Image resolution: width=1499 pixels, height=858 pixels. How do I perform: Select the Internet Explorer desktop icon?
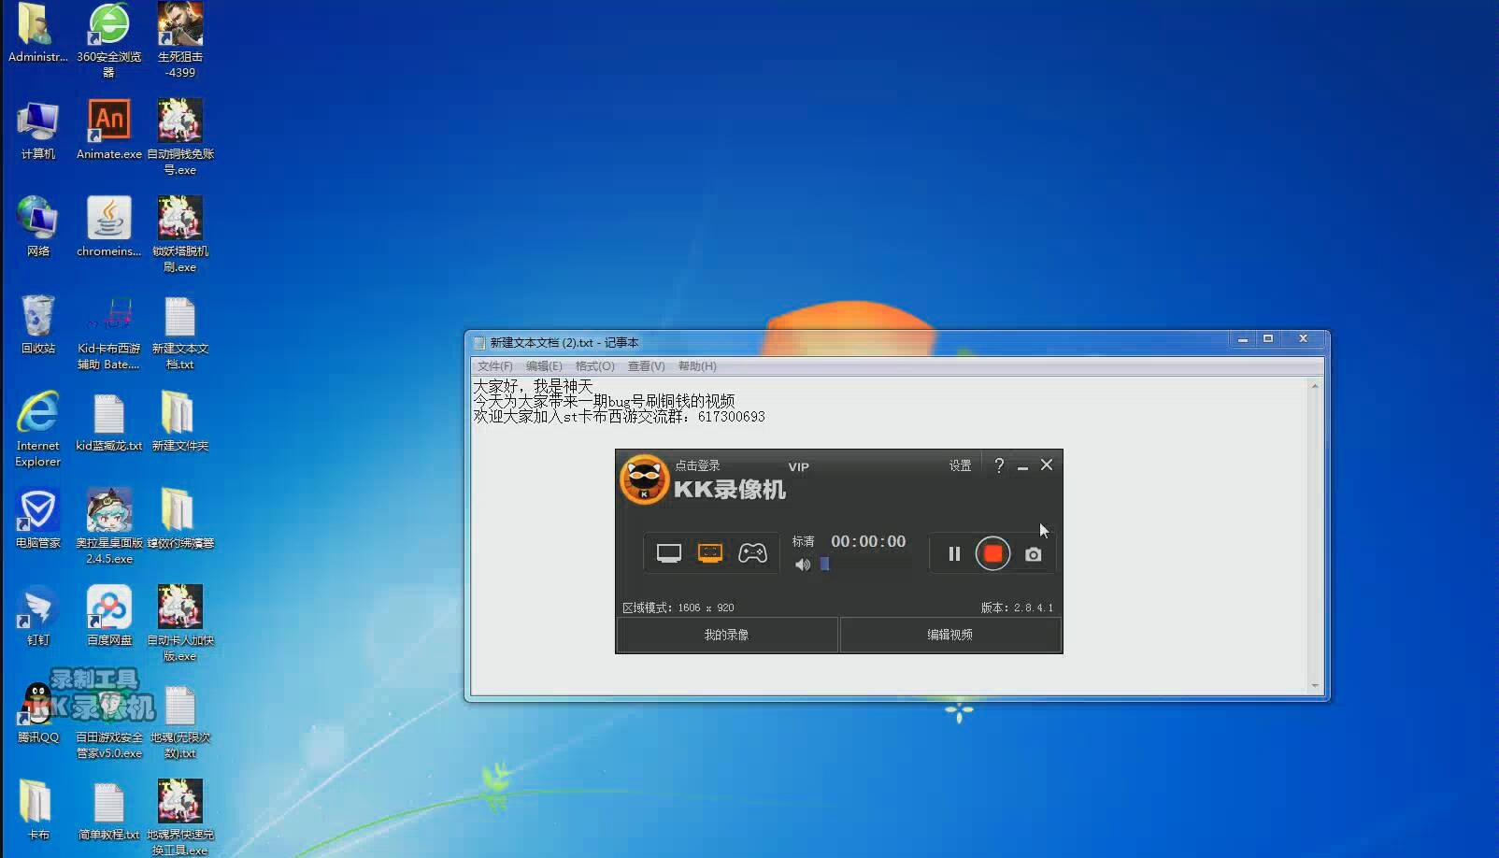(x=37, y=429)
